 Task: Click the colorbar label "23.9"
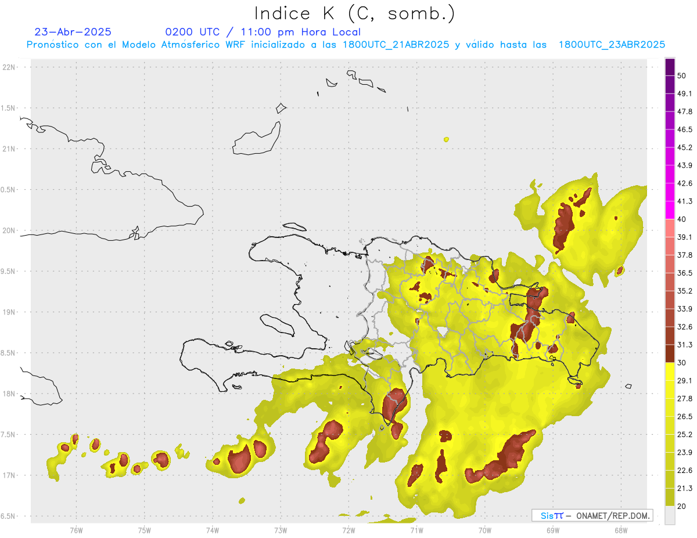[685, 453]
